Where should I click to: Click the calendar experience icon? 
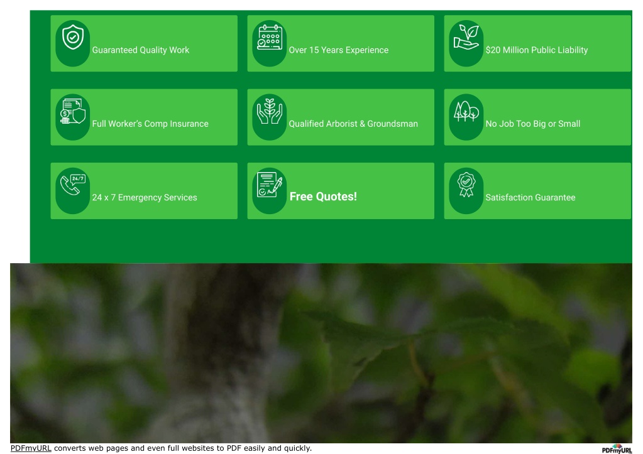(x=270, y=37)
